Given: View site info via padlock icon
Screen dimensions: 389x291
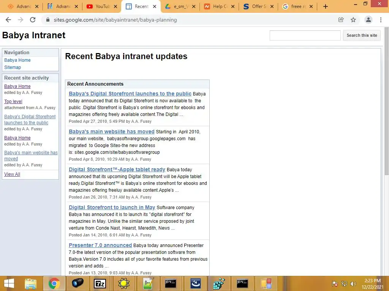Looking at the screenshot, I should pyautogui.click(x=48, y=20).
